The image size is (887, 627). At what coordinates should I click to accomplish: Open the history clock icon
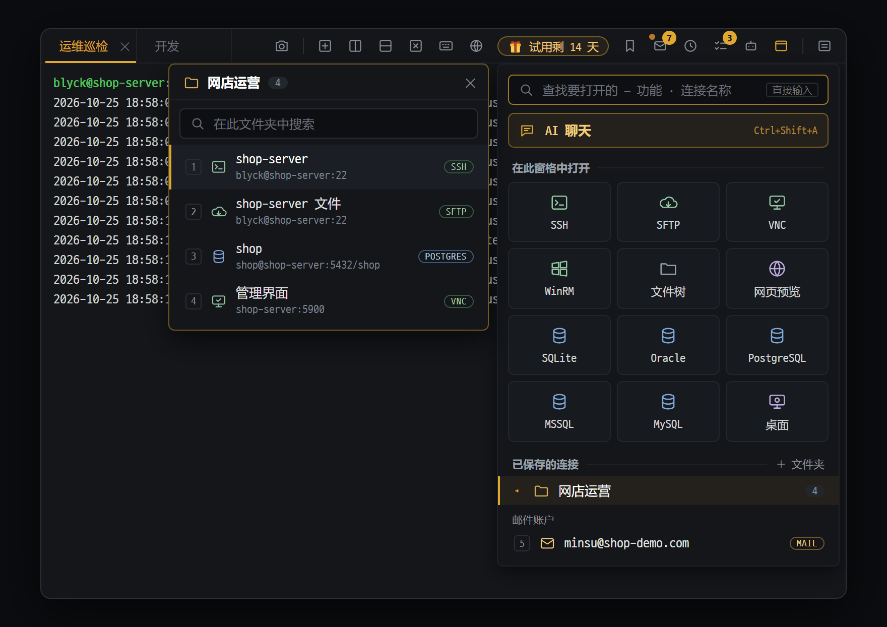click(x=690, y=46)
